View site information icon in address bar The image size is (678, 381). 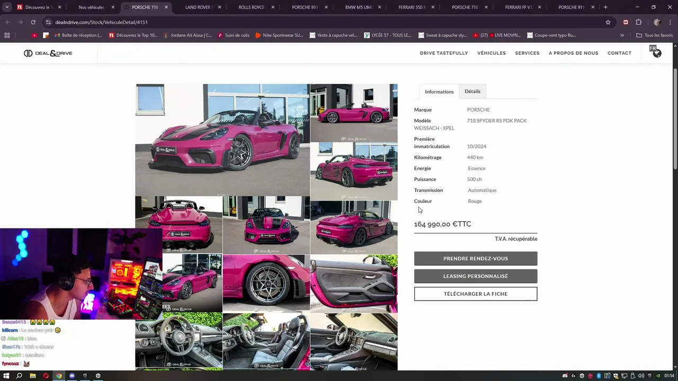click(x=48, y=22)
